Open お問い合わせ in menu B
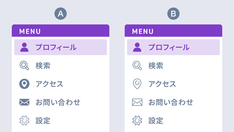 pyautogui.click(x=171, y=102)
